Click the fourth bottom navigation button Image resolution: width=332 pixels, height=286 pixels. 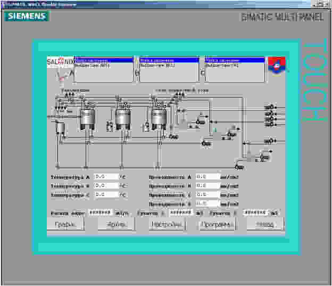pos(217,224)
